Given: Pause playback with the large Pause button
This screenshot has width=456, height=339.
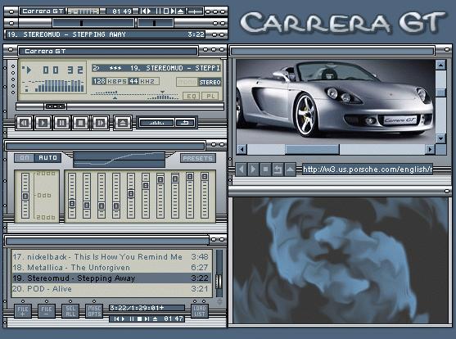Looking at the screenshot, I should [x=61, y=123].
